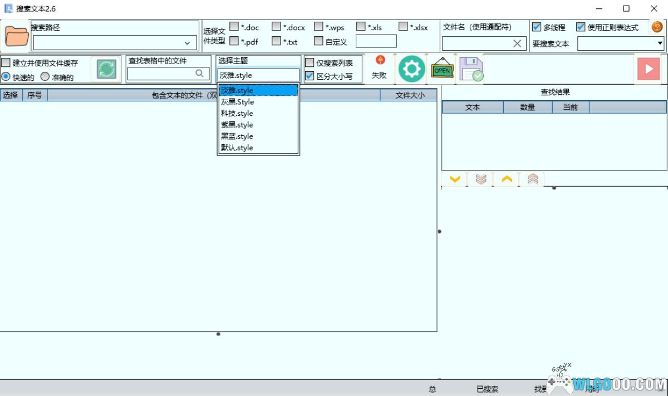Click the 查找表格中的文件 search field
This screenshot has height=396, width=668.
(161, 74)
